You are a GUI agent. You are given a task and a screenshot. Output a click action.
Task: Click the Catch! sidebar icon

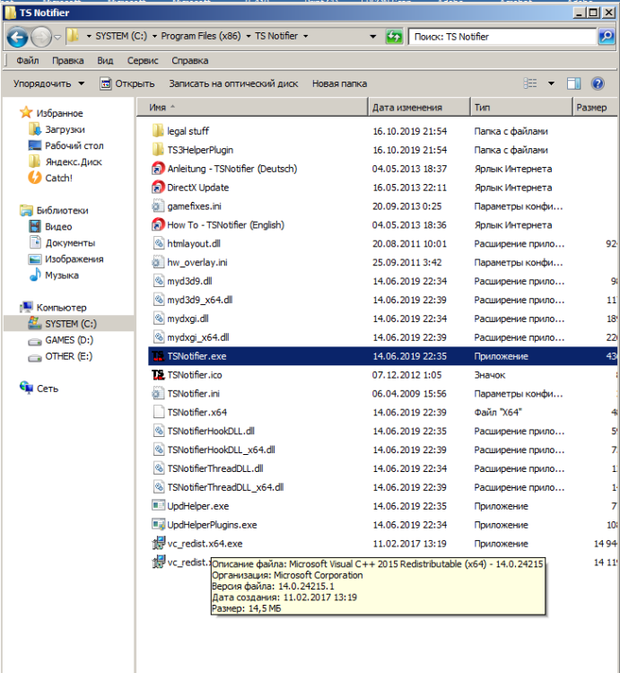tap(35, 178)
